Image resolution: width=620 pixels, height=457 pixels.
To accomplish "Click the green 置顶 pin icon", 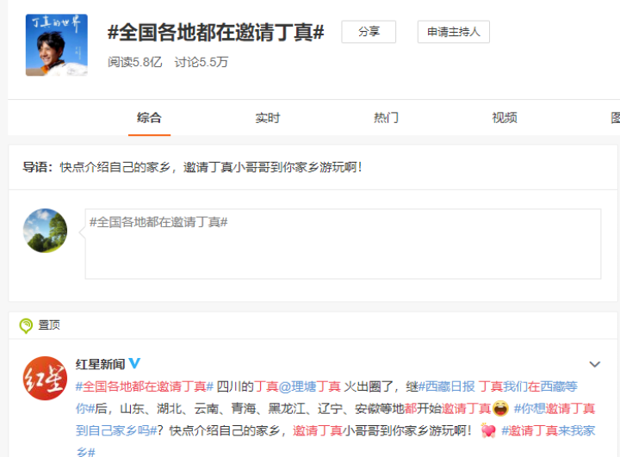I will point(27,325).
